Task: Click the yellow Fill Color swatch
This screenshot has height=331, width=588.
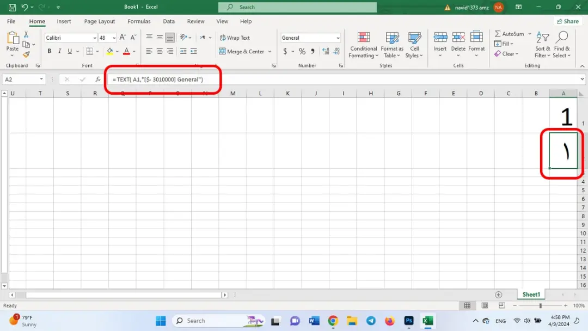Action: click(109, 51)
